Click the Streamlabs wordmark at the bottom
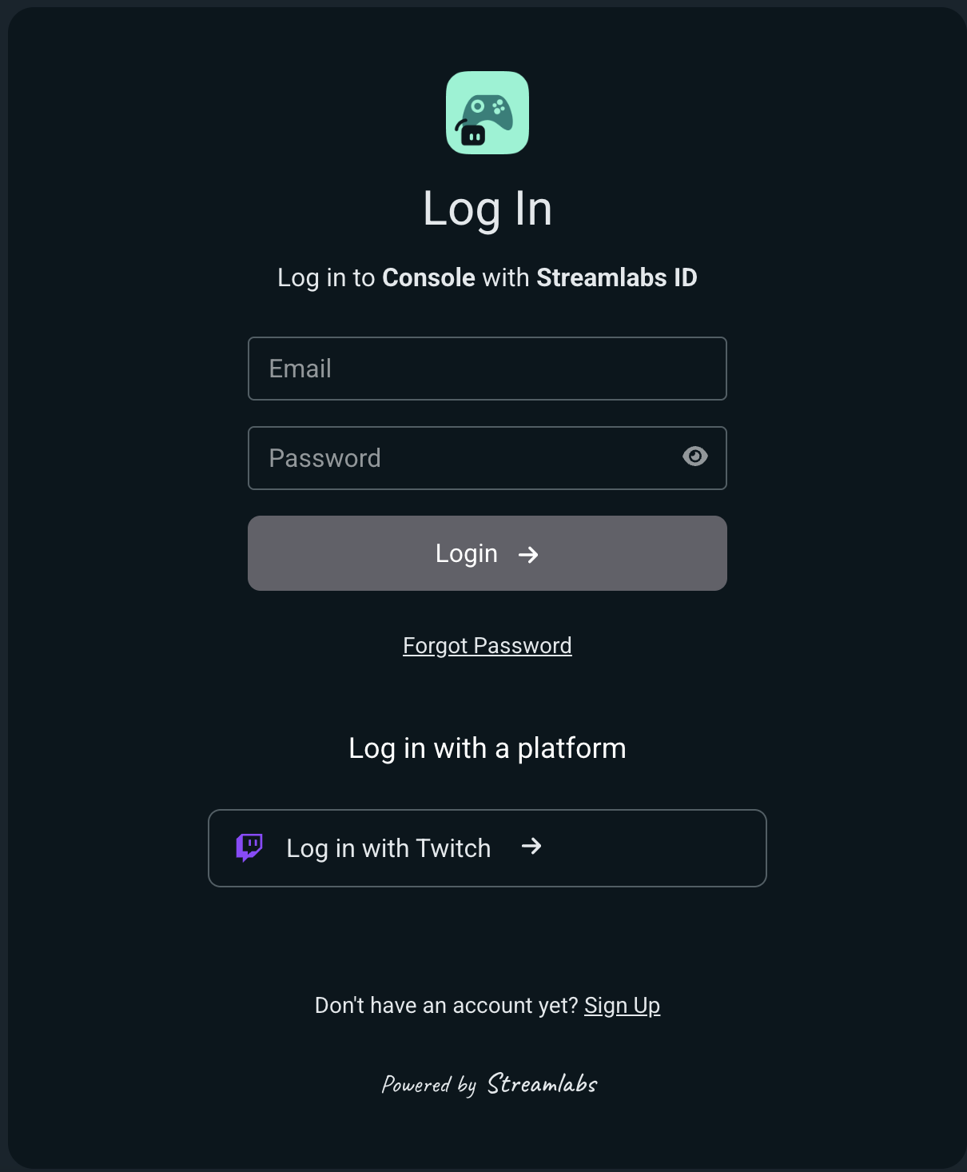This screenshot has height=1172, width=967. click(540, 1084)
